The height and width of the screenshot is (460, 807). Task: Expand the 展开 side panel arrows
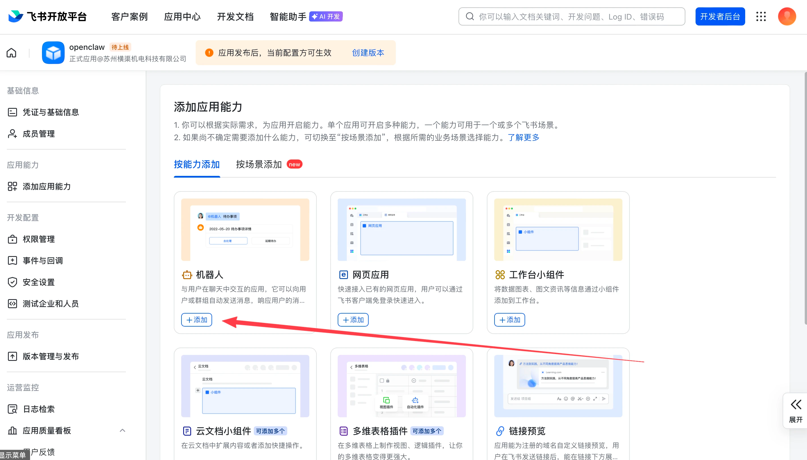coord(796,405)
